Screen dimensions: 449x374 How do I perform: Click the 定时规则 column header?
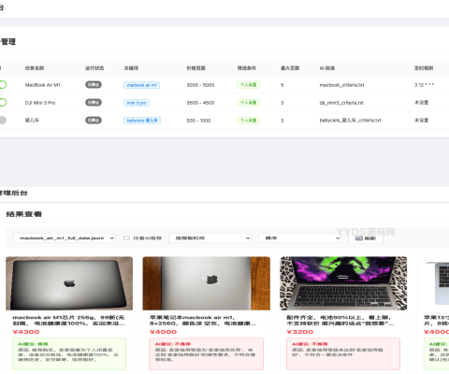coord(424,68)
